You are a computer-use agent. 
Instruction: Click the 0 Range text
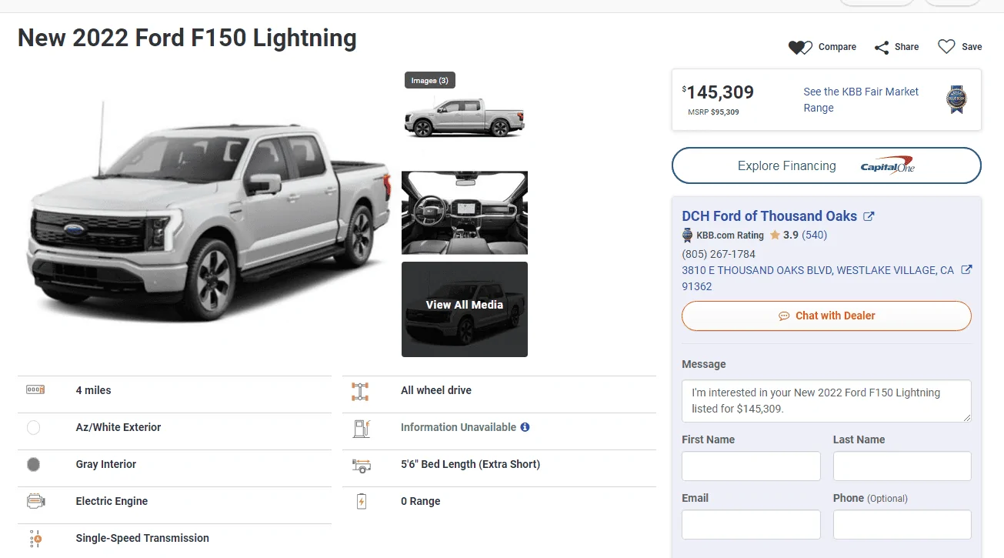pyautogui.click(x=421, y=501)
